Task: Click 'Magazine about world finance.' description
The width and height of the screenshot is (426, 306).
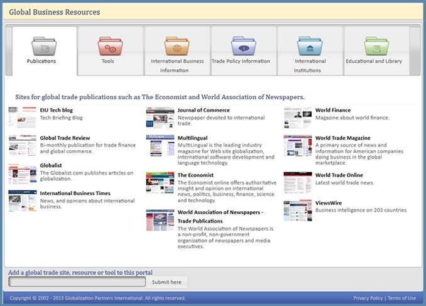Action: tap(352, 117)
